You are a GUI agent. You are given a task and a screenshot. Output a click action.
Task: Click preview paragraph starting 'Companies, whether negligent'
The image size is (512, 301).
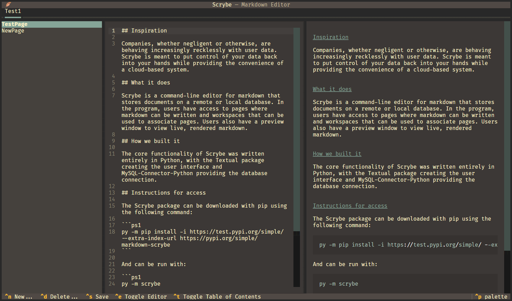tap(402, 60)
